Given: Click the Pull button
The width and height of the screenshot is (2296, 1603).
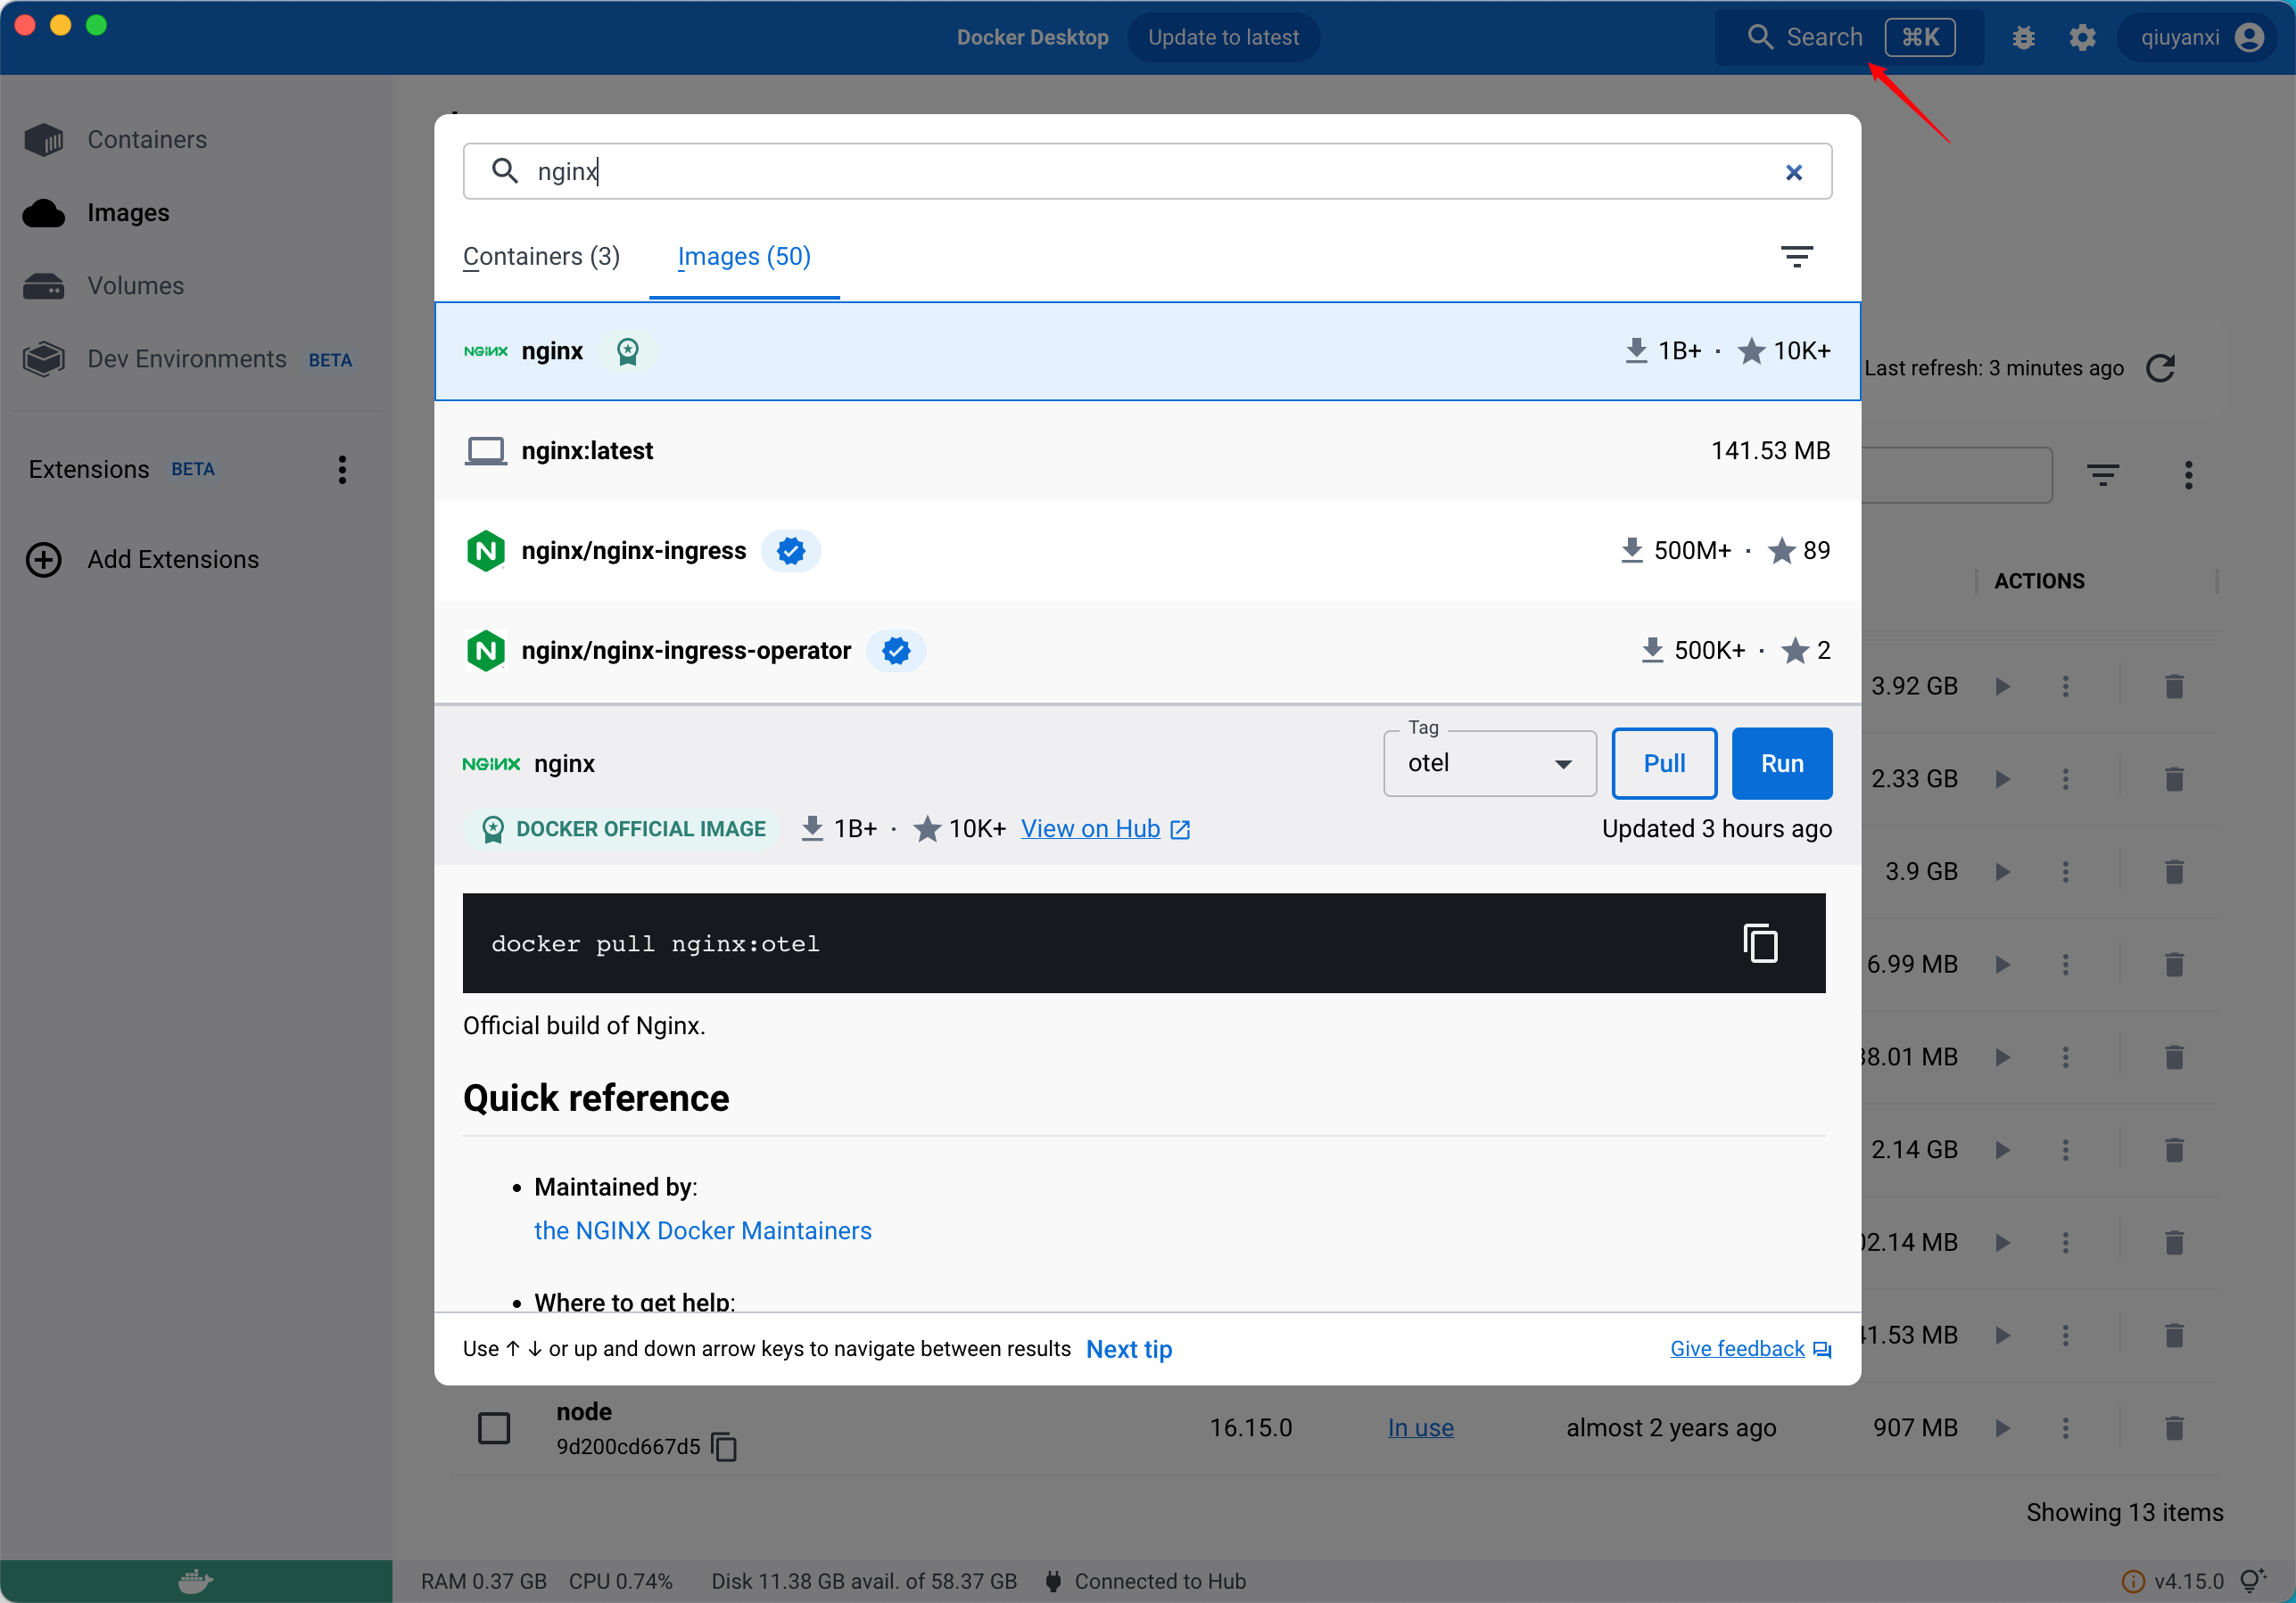Looking at the screenshot, I should [1664, 763].
